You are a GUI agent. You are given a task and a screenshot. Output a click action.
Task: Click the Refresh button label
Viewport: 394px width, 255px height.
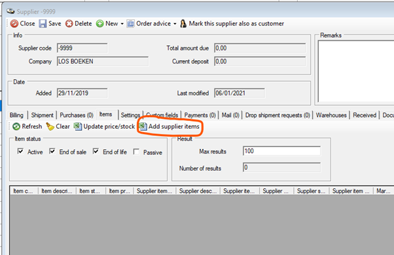pyautogui.click(x=32, y=126)
